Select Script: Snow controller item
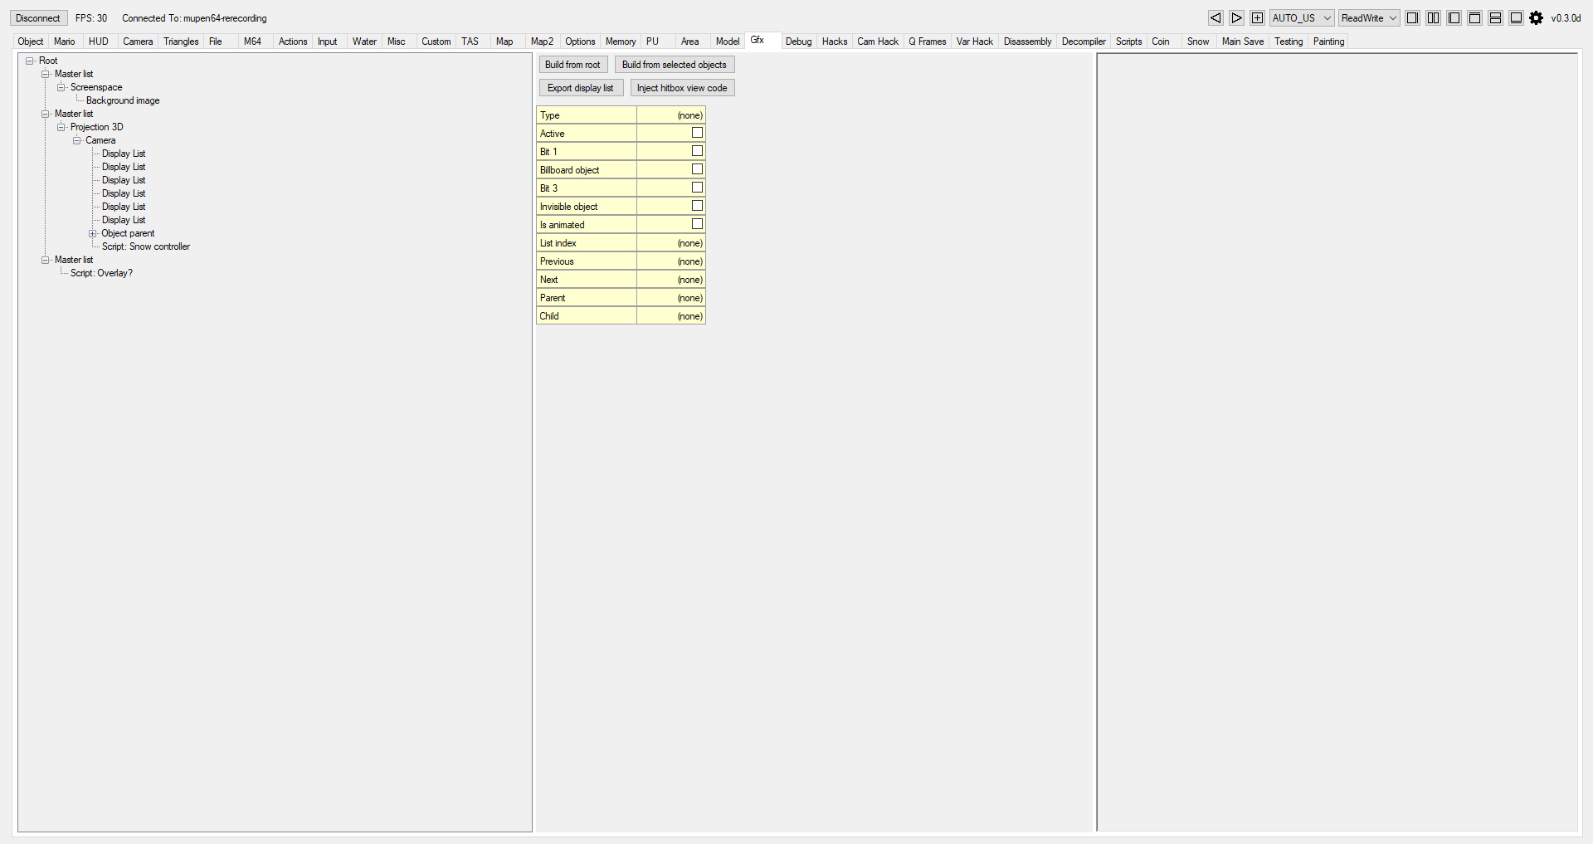1593x844 pixels. tap(146, 246)
